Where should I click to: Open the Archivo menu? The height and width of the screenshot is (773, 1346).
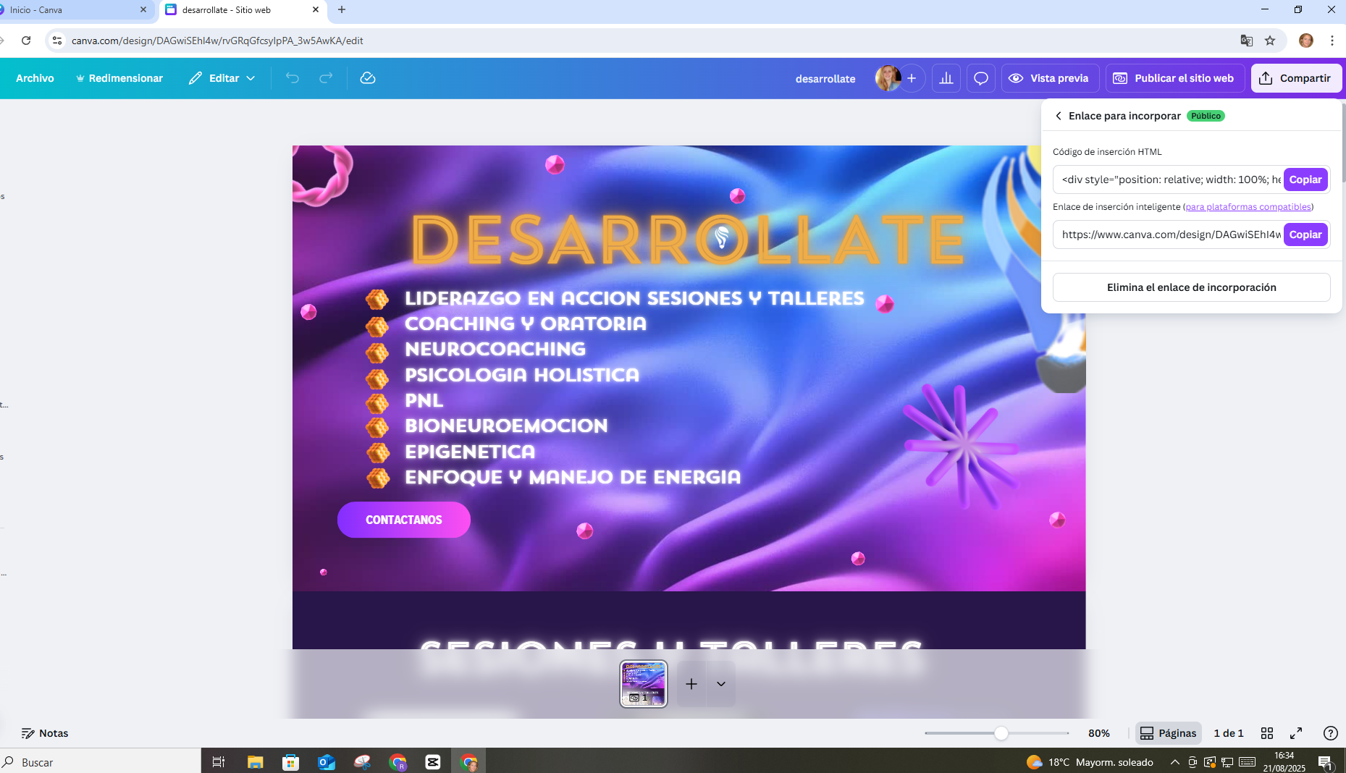click(35, 78)
